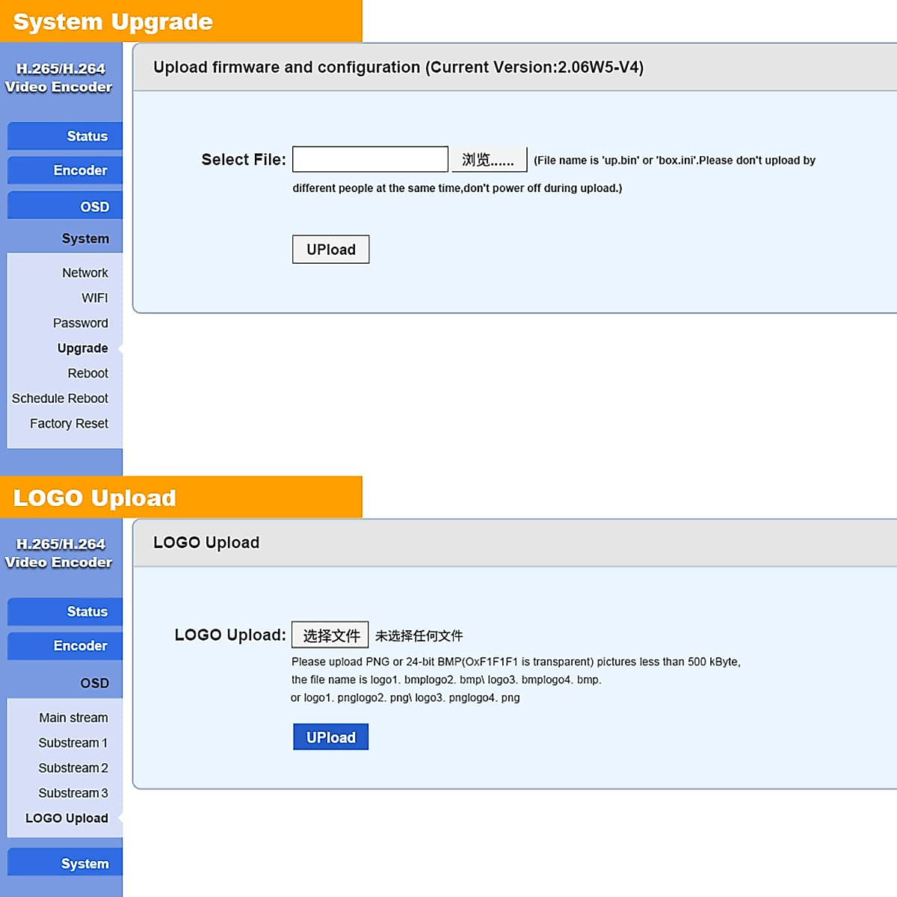Click LOGO Upload in the OSD submenu
The width and height of the screenshot is (897, 897).
[x=67, y=819]
